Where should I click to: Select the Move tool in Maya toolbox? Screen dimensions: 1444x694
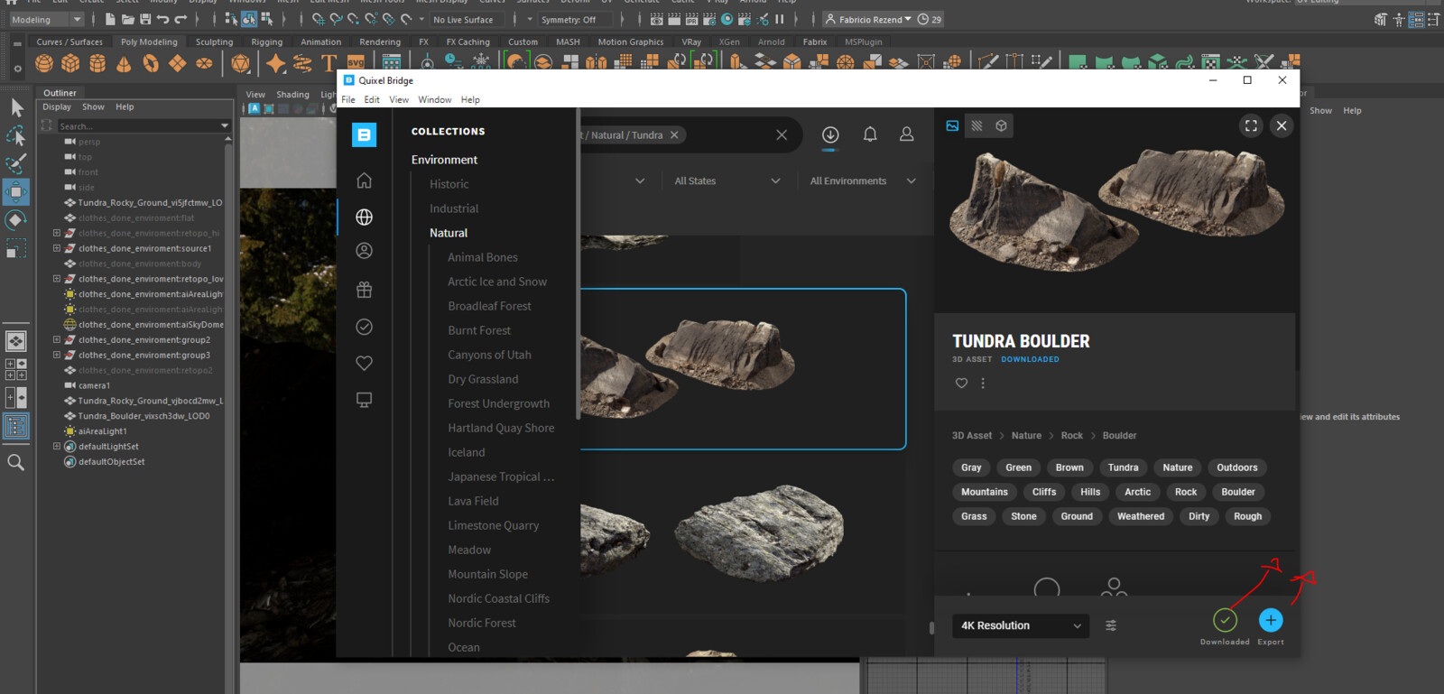(x=16, y=192)
